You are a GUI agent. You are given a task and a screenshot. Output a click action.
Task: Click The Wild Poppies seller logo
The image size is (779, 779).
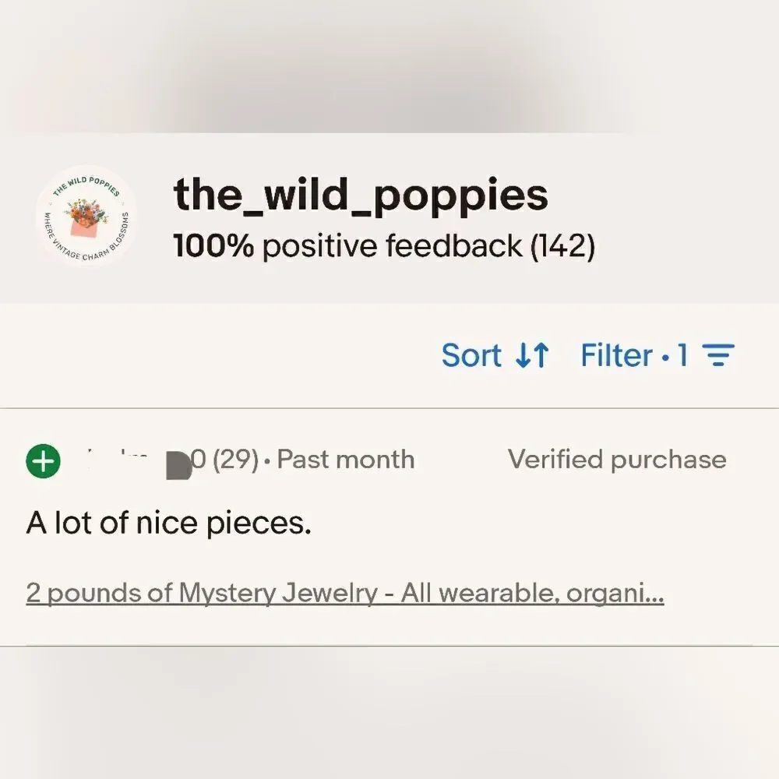point(86,216)
